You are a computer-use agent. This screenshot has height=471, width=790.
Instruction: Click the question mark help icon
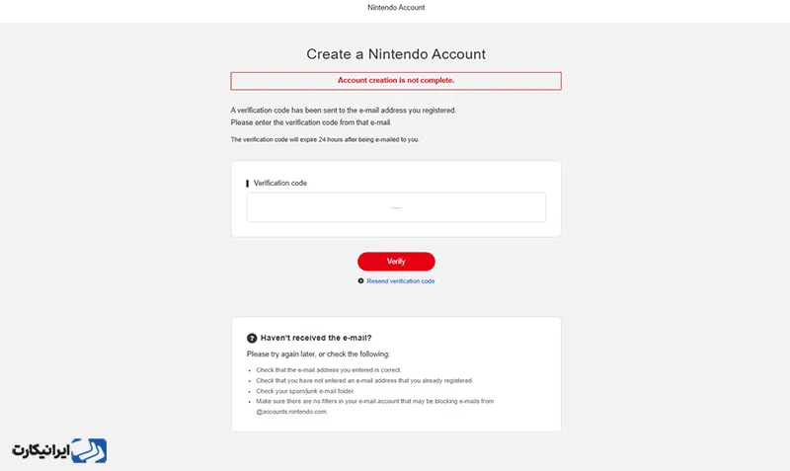252,338
